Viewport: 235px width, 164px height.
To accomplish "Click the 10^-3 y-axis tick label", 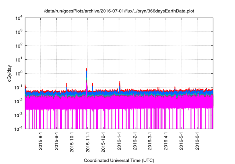I will coord(18,115).
